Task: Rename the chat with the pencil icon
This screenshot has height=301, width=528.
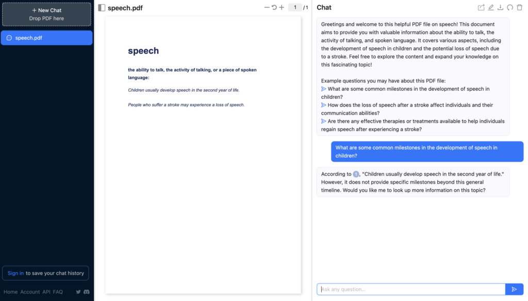Action: click(x=491, y=7)
